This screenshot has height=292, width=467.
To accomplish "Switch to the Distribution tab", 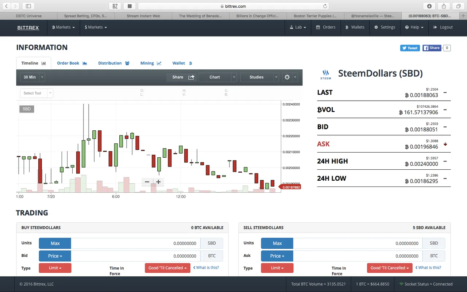I will point(114,63).
